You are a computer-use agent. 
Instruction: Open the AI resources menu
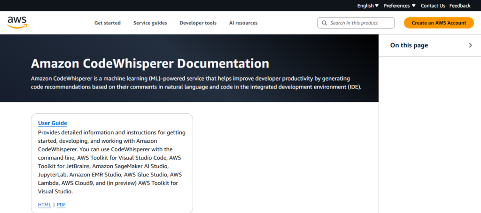243,23
